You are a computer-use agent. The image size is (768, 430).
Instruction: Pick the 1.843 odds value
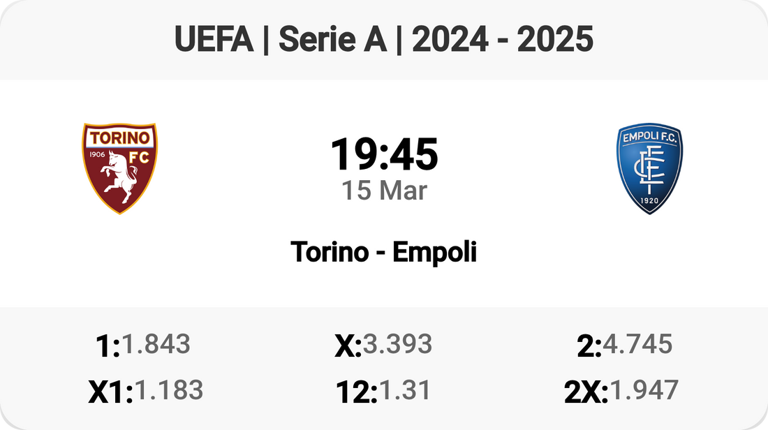pyautogui.click(x=156, y=343)
